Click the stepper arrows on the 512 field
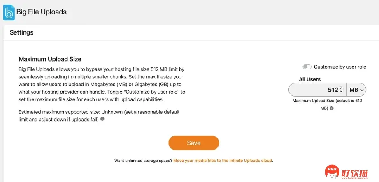 tap(341, 90)
